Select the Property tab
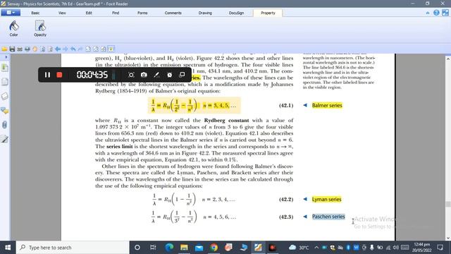The width and height of the screenshot is (451, 254). tap(268, 13)
